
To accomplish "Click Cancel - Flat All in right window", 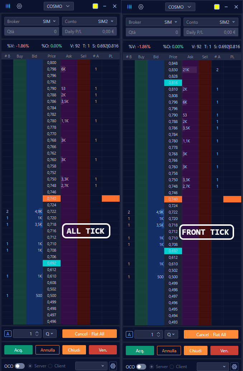I will (211, 335).
